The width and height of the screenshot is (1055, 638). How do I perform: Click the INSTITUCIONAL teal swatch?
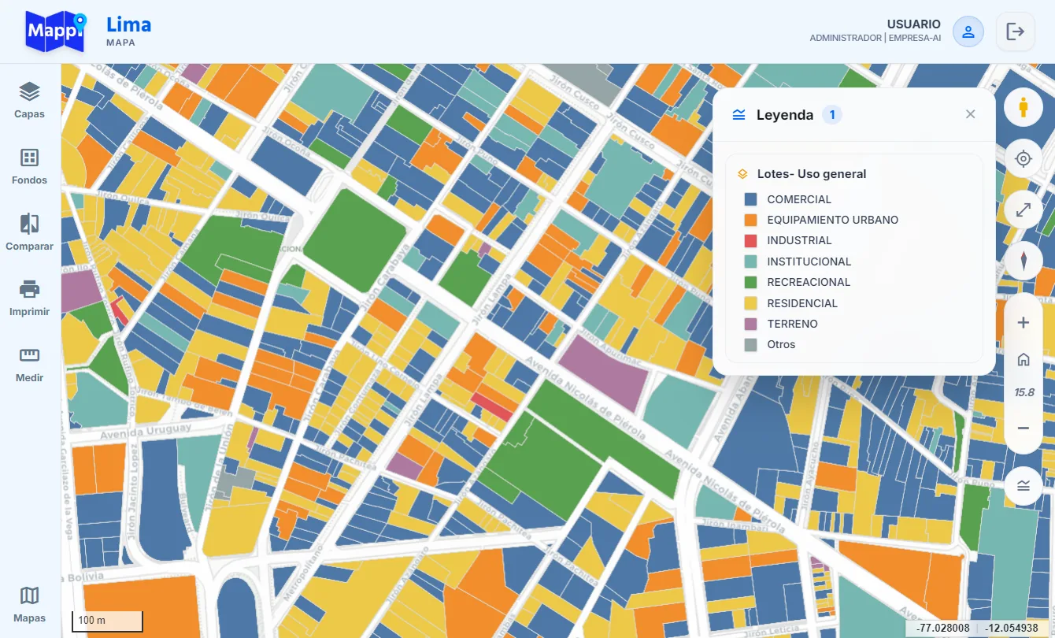pos(750,262)
